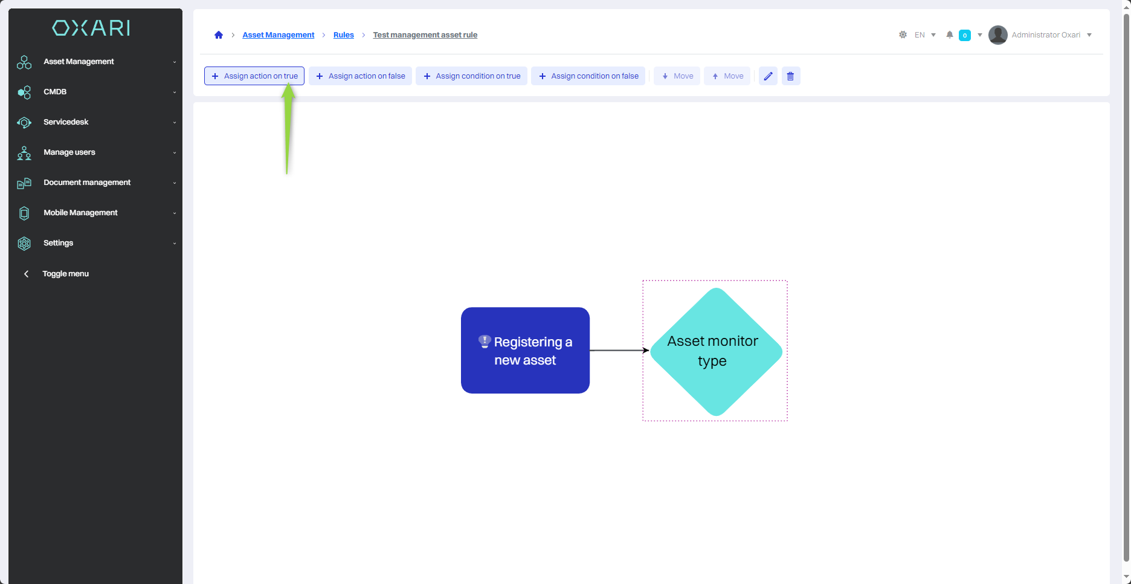This screenshot has height=584, width=1131.
Task: Expand the Administrator Oxari user menu arrow
Action: click(x=1089, y=35)
